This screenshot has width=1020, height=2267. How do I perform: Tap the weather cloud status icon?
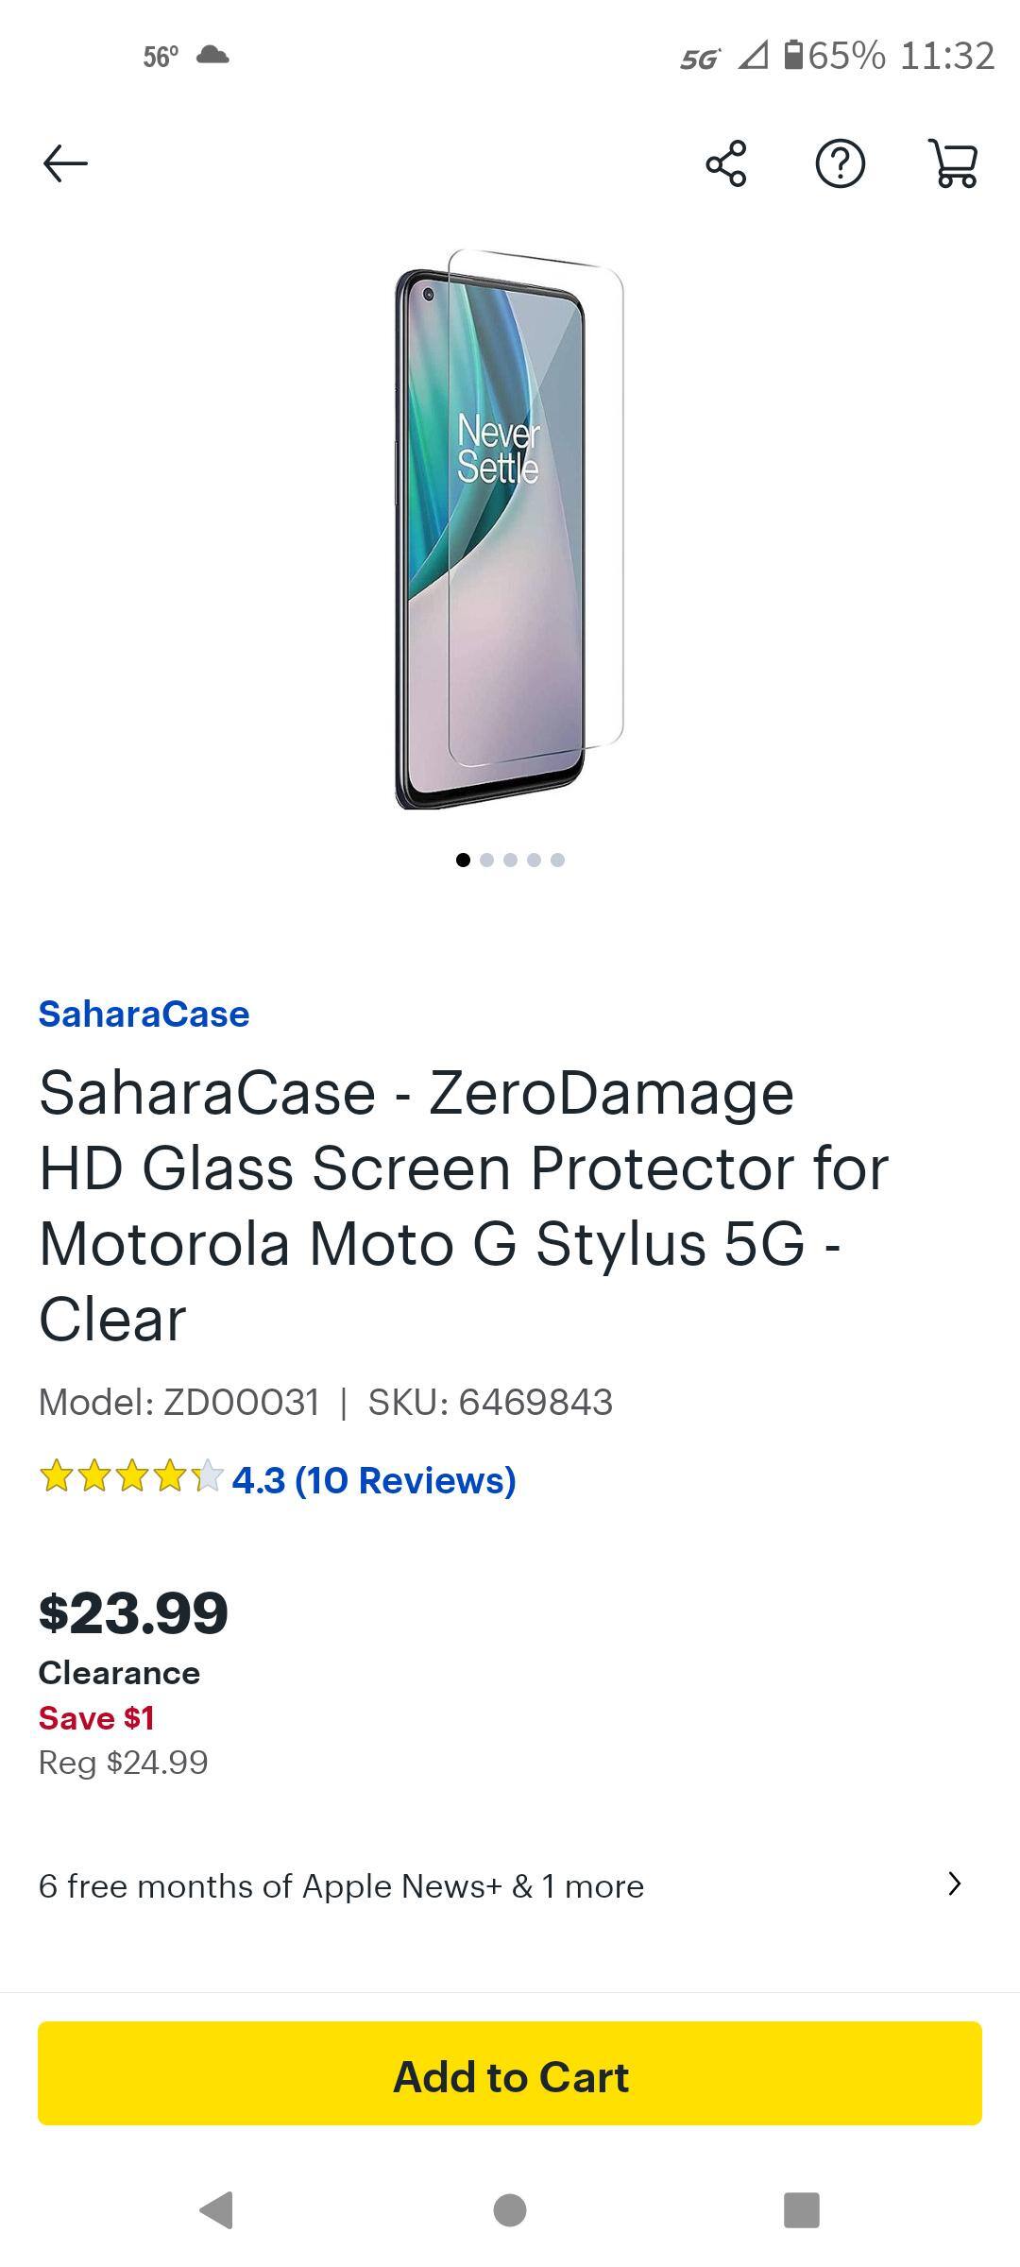point(212,56)
